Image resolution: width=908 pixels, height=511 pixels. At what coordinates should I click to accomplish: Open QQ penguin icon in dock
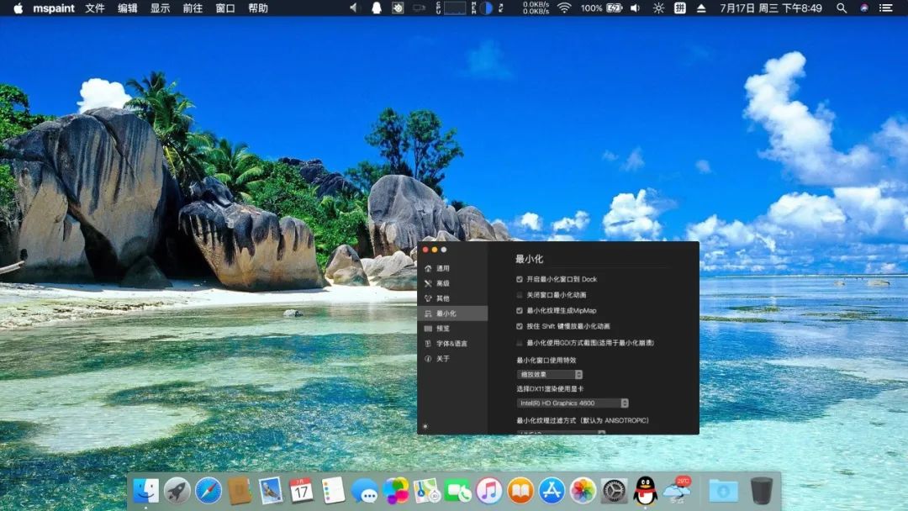click(645, 491)
